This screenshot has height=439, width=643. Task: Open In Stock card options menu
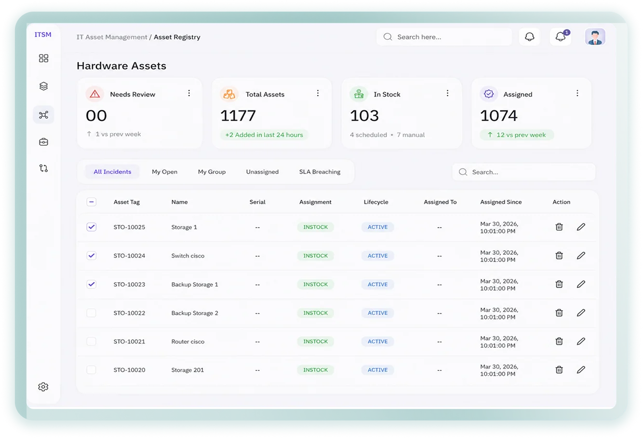click(447, 93)
